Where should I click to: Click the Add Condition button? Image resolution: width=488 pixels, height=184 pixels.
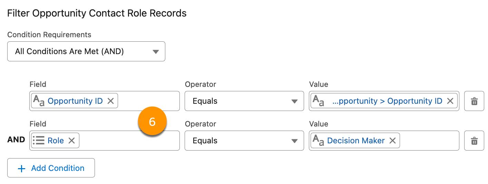[x=51, y=168]
